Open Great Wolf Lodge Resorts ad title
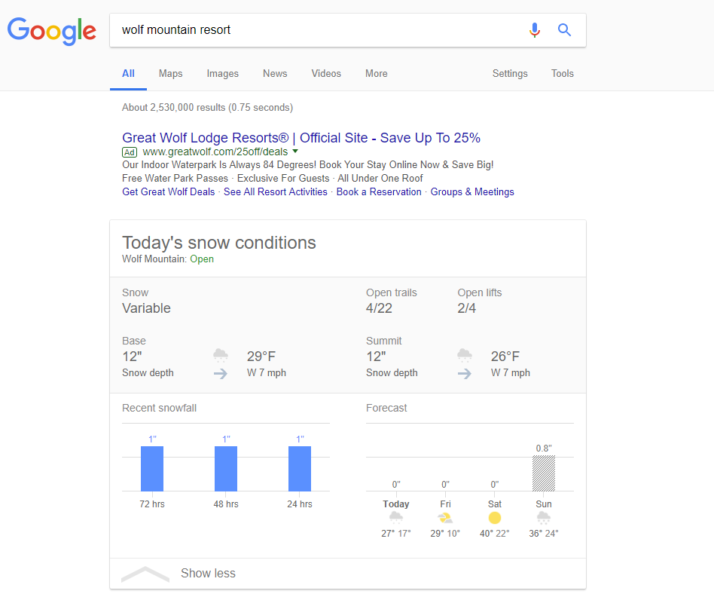The height and width of the screenshot is (597, 714). click(x=301, y=138)
